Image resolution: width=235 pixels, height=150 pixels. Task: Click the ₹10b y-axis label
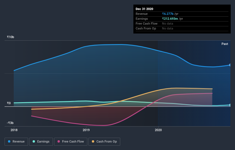click(x=11, y=37)
